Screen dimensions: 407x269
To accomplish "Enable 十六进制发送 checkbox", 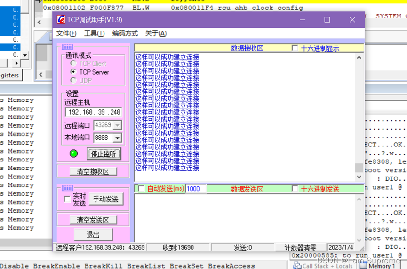I will (295, 188).
